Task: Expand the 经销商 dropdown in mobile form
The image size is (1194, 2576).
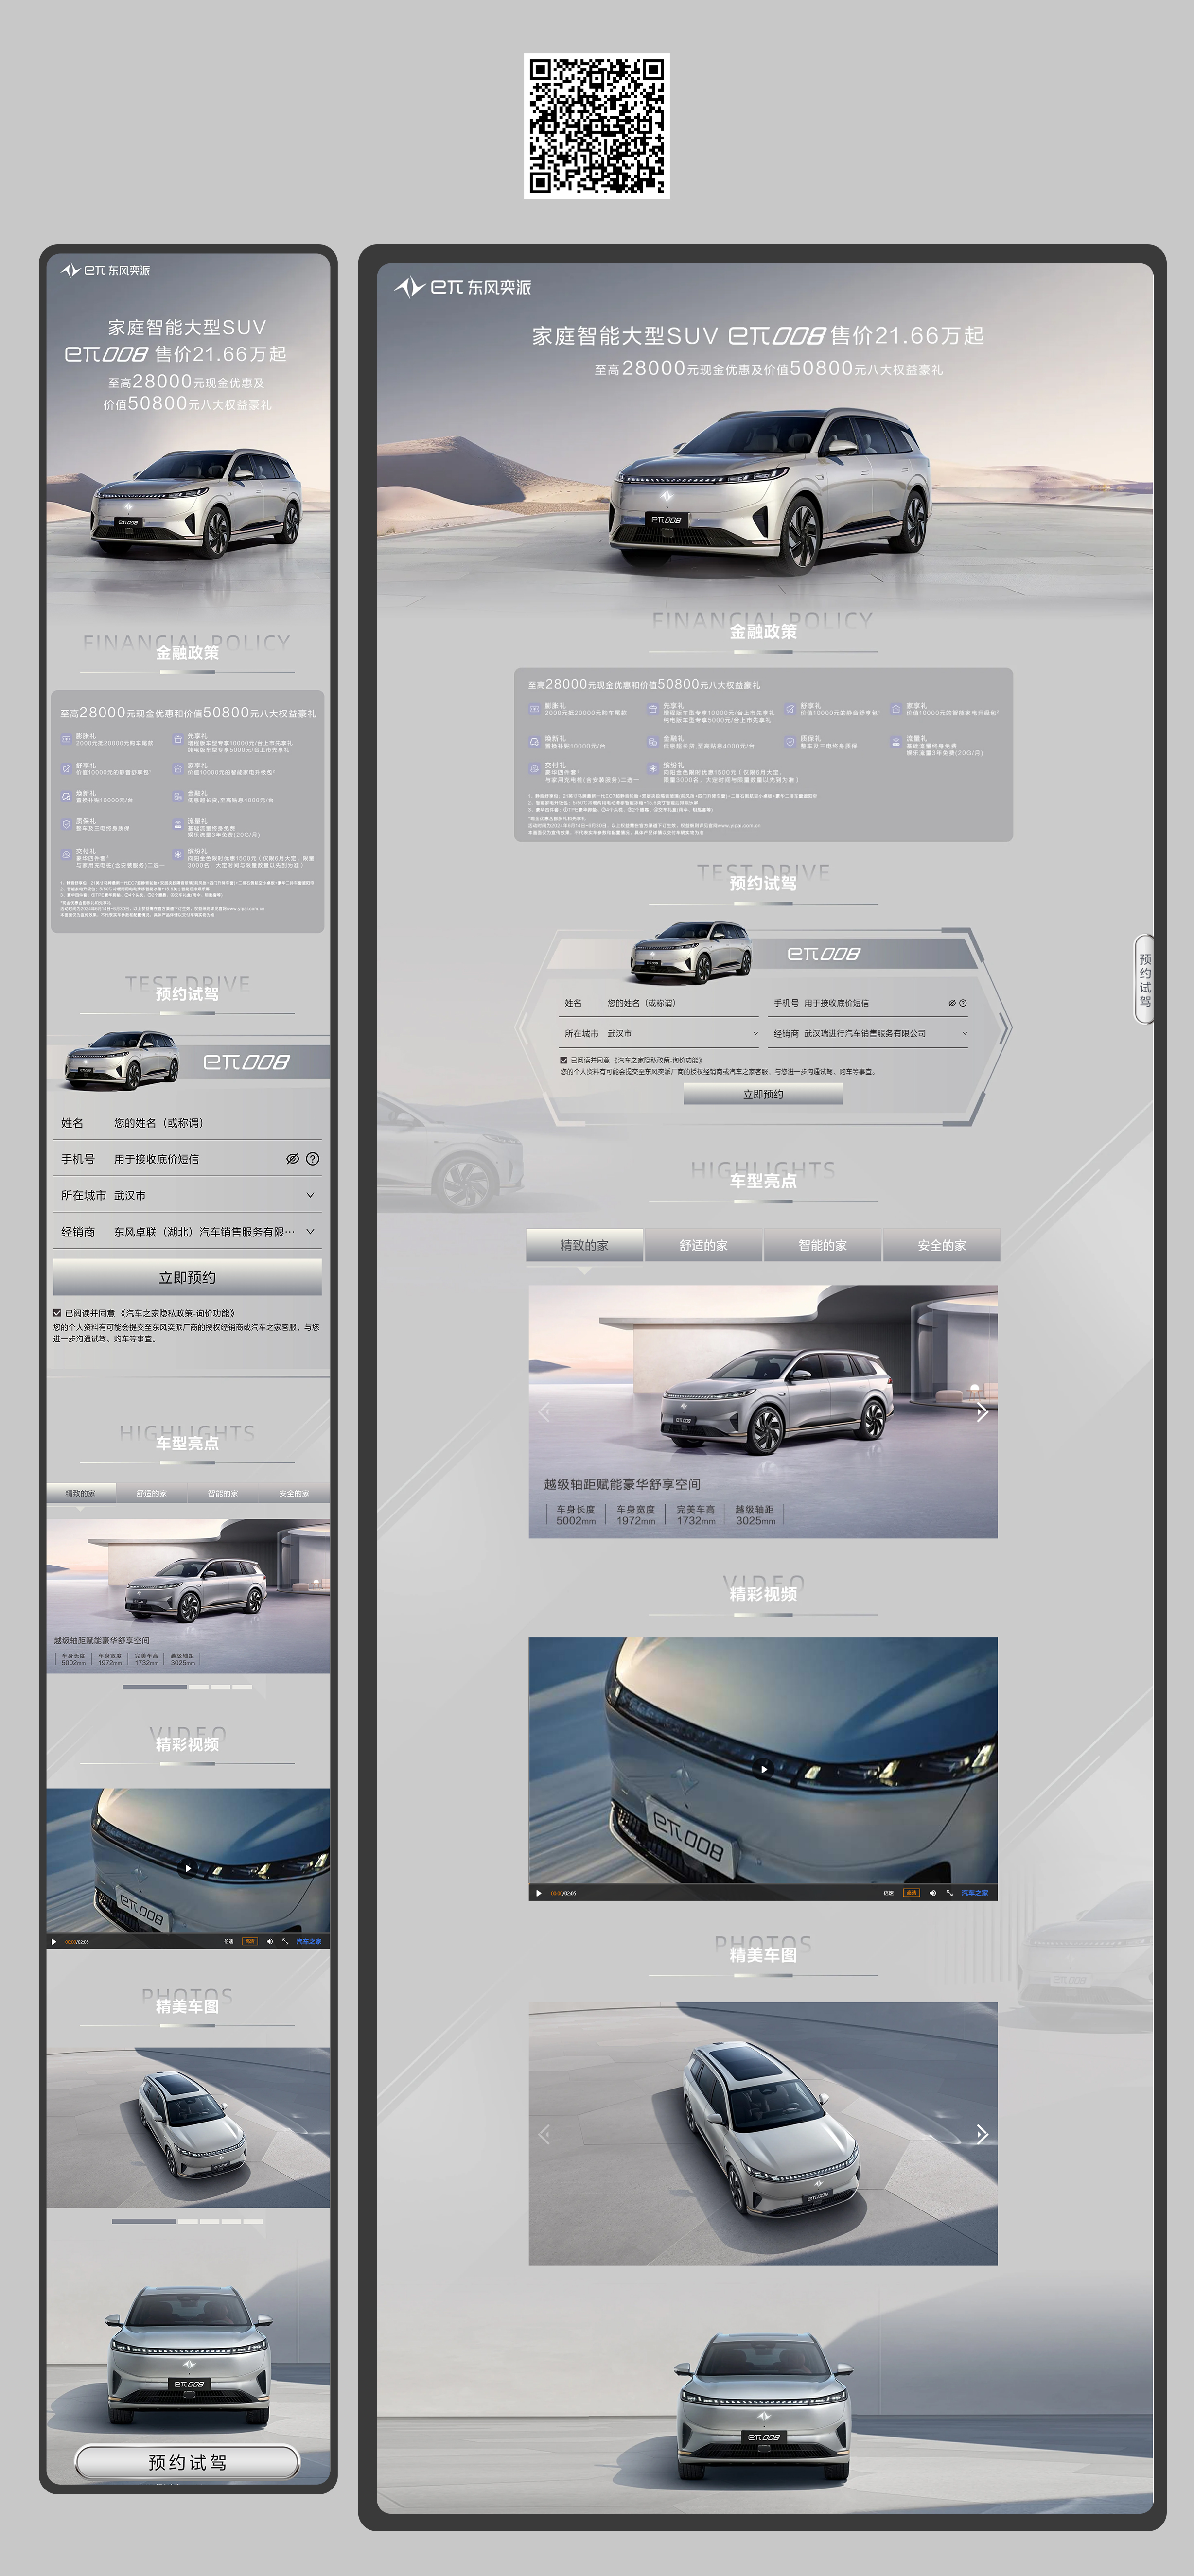Action: 310,1231
